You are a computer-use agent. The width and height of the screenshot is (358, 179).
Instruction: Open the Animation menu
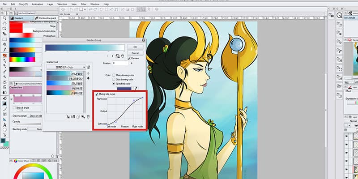pos(37,4)
